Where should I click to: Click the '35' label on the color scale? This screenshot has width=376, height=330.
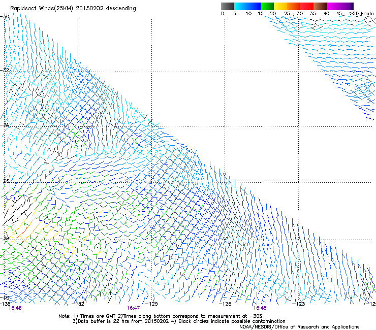click(313, 13)
